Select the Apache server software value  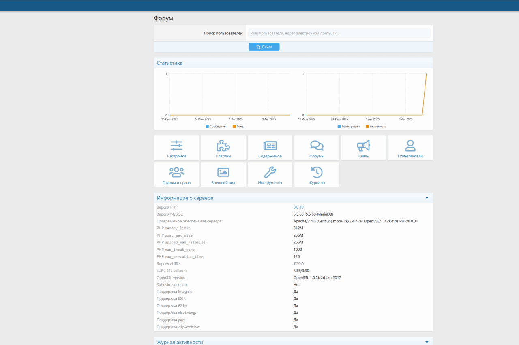[356, 221]
